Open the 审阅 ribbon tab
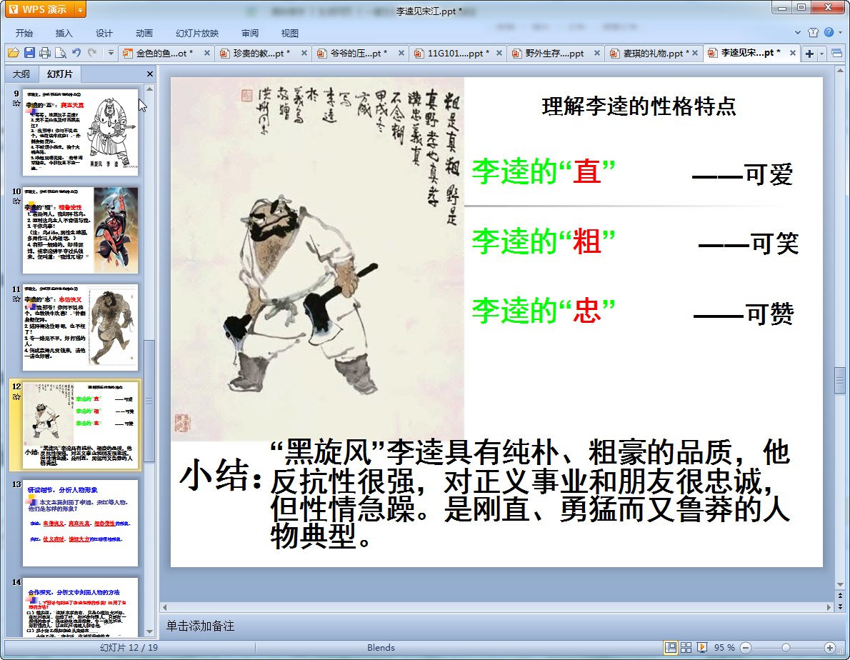Viewport: 850px width, 660px height. click(250, 33)
